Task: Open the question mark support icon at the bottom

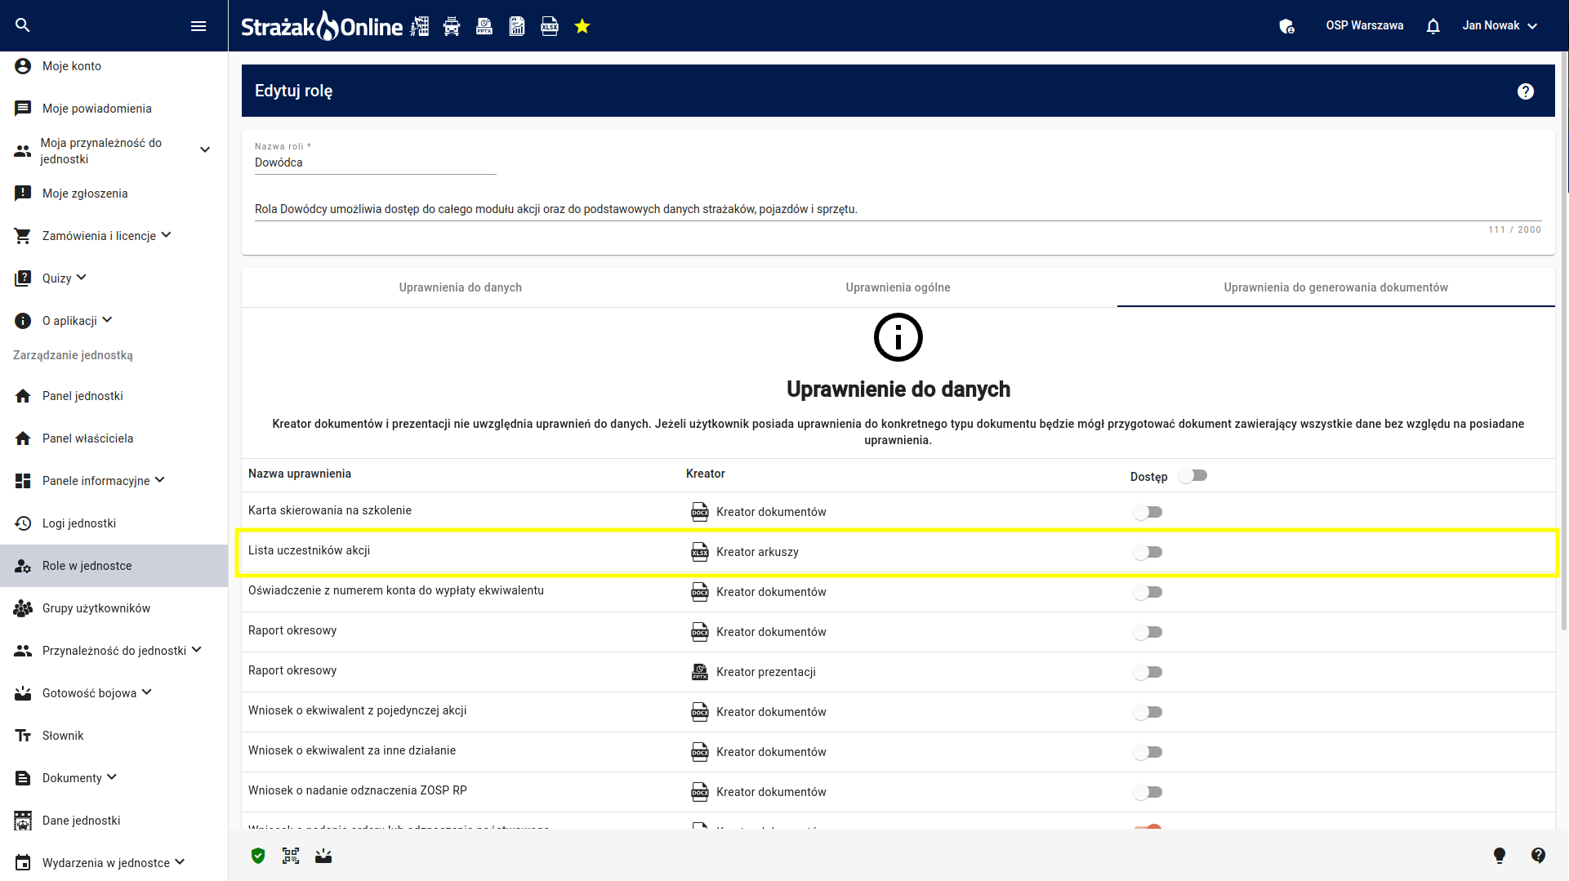Action: (x=1539, y=856)
